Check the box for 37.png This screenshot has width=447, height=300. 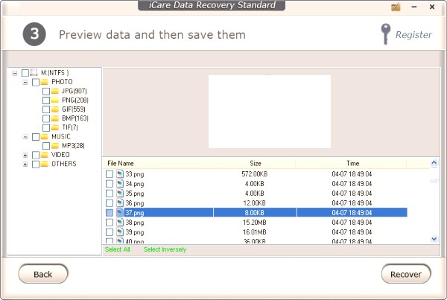coord(110,213)
